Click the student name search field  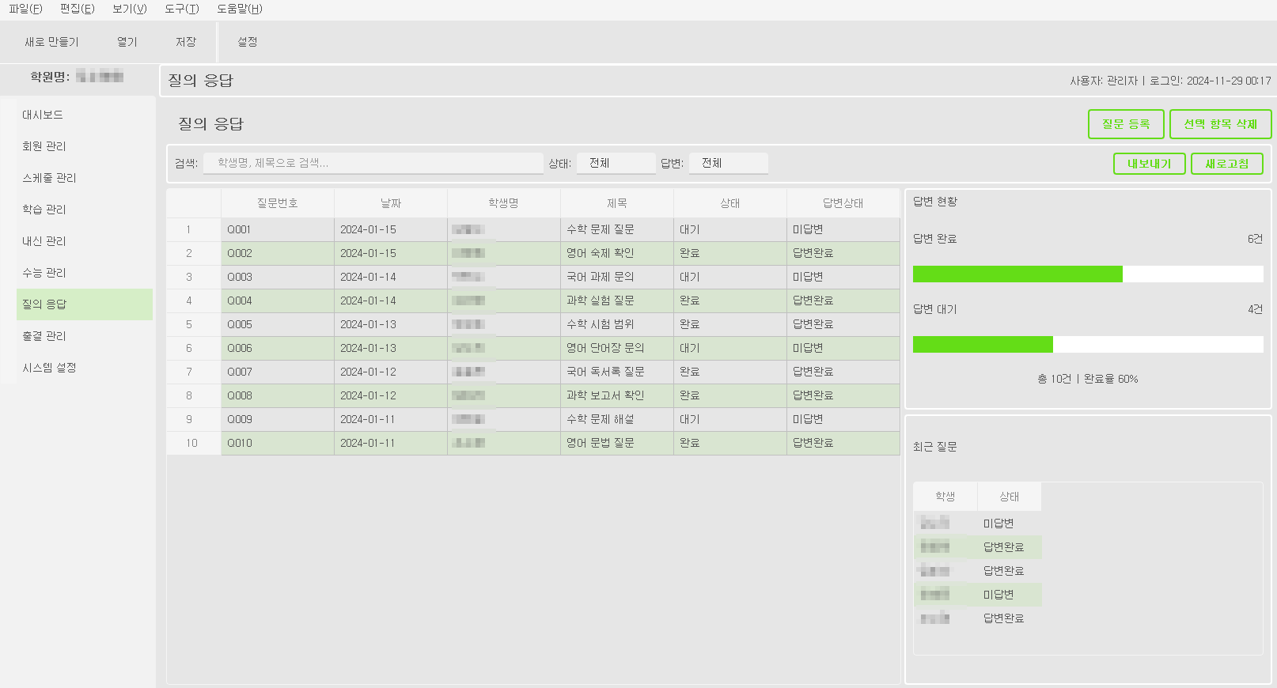click(x=373, y=163)
